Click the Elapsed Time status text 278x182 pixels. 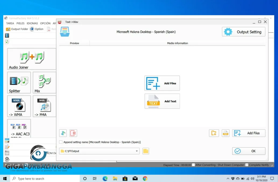click(177, 165)
